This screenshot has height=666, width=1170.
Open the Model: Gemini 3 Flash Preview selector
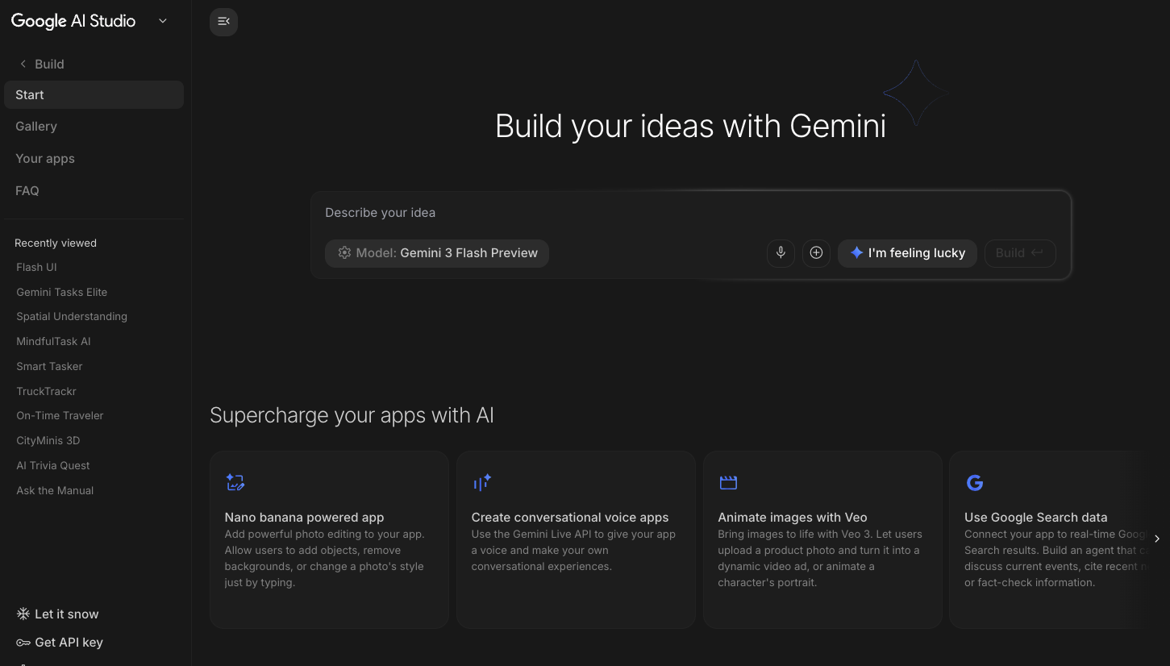click(x=437, y=253)
